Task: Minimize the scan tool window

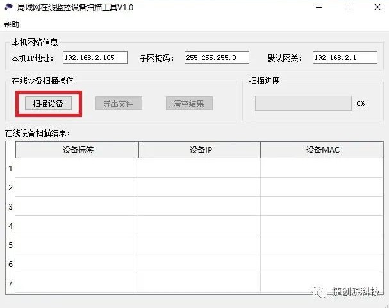Action: pyautogui.click(x=319, y=7)
